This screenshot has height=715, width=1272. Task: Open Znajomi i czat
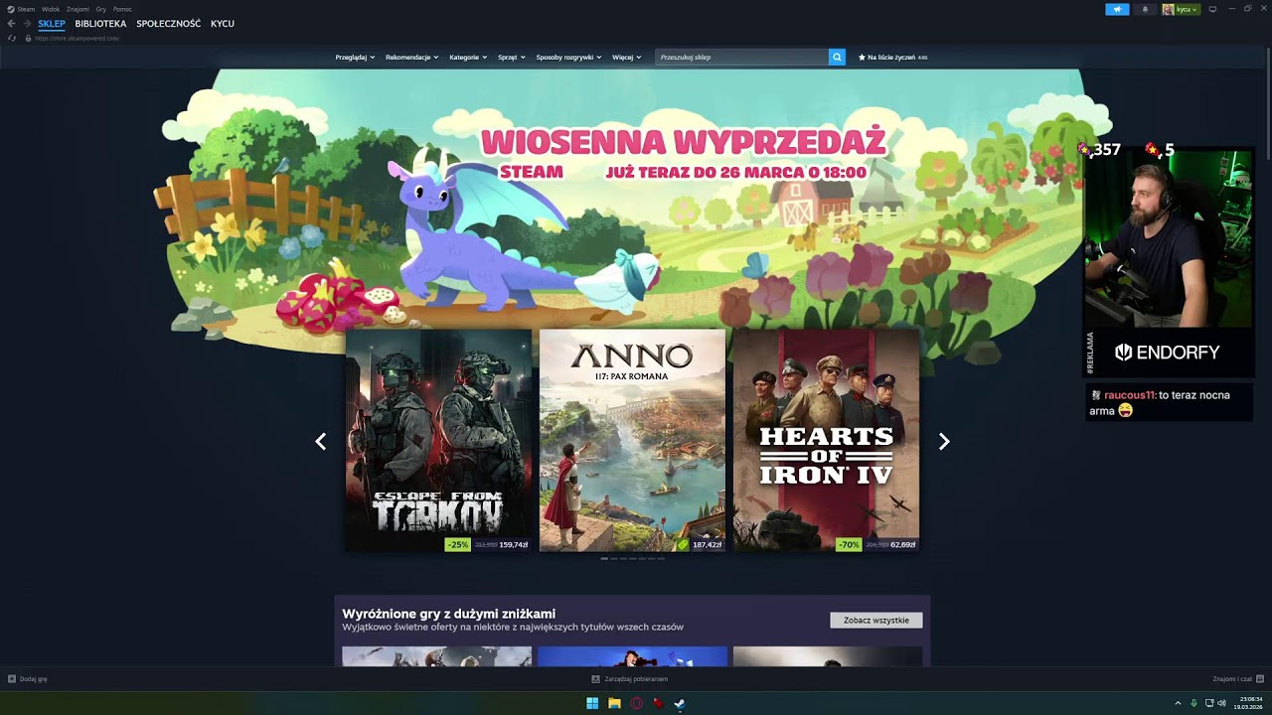coord(1232,679)
